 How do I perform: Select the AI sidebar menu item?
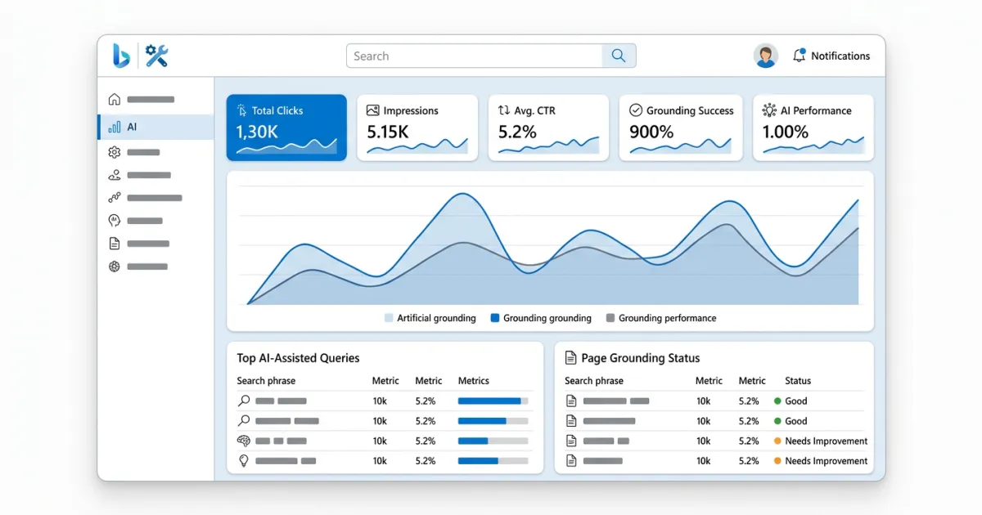coord(156,127)
